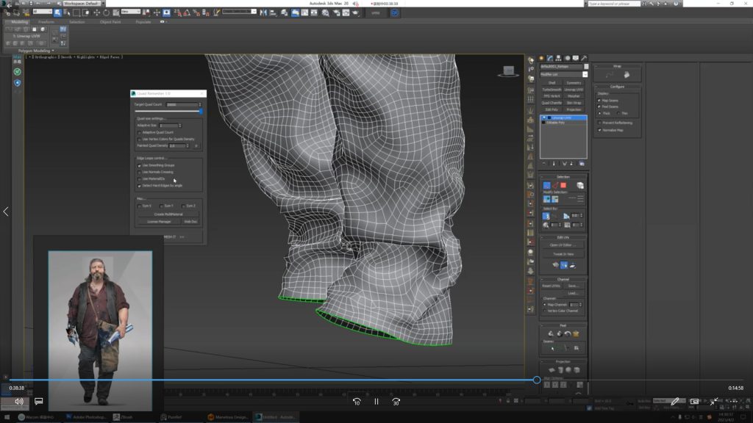Skip forward 30 seconds in the video

396,402
